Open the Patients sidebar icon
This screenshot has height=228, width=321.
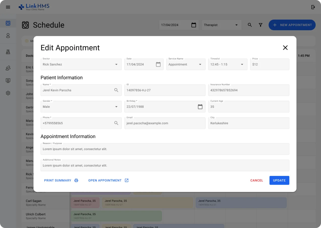click(8, 36)
